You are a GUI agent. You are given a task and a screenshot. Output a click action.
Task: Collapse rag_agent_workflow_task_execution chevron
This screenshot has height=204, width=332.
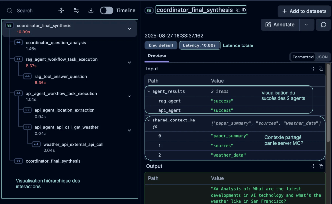[129, 62]
